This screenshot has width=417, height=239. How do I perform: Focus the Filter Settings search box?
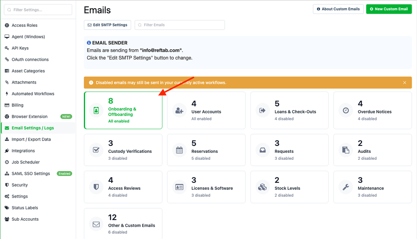[38, 10]
